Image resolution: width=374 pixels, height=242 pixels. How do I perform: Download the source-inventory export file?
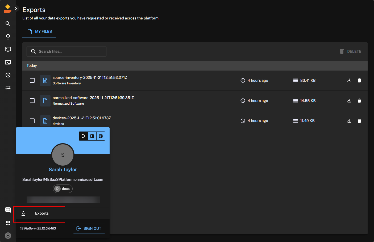point(349,80)
